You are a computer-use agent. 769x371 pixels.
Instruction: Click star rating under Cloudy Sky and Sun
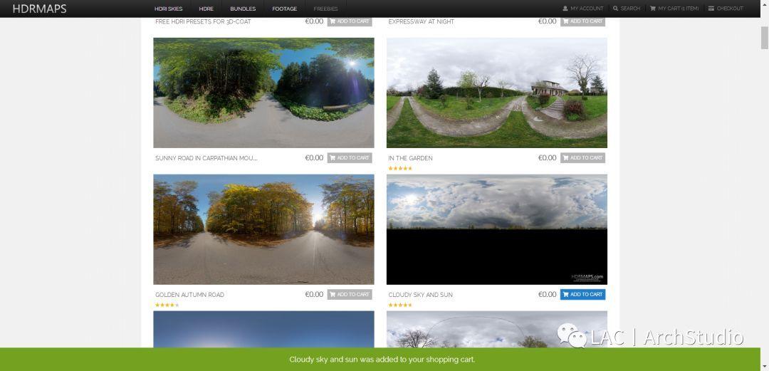click(400, 305)
